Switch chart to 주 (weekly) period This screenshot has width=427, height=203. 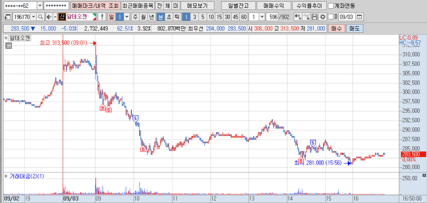point(135,17)
